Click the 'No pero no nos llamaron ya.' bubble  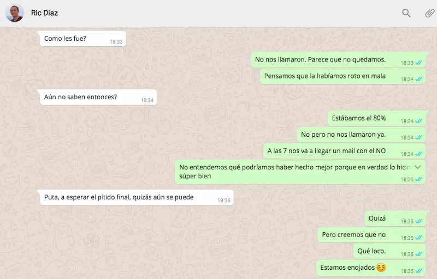coord(361,135)
